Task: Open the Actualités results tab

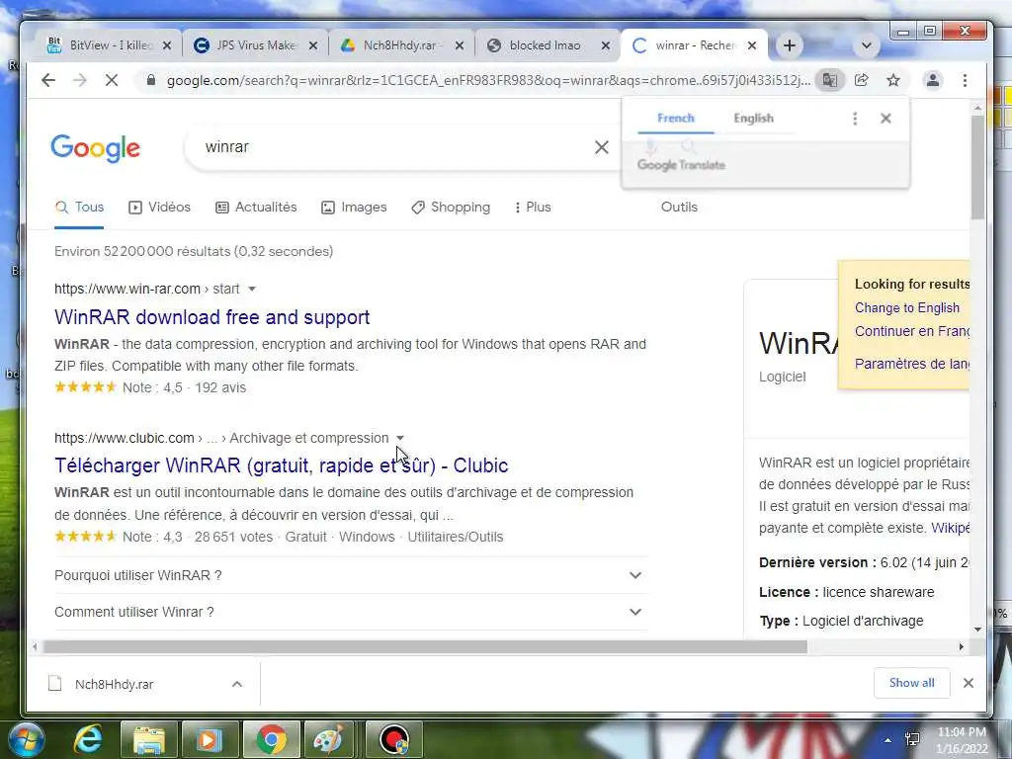Action: coord(256,208)
